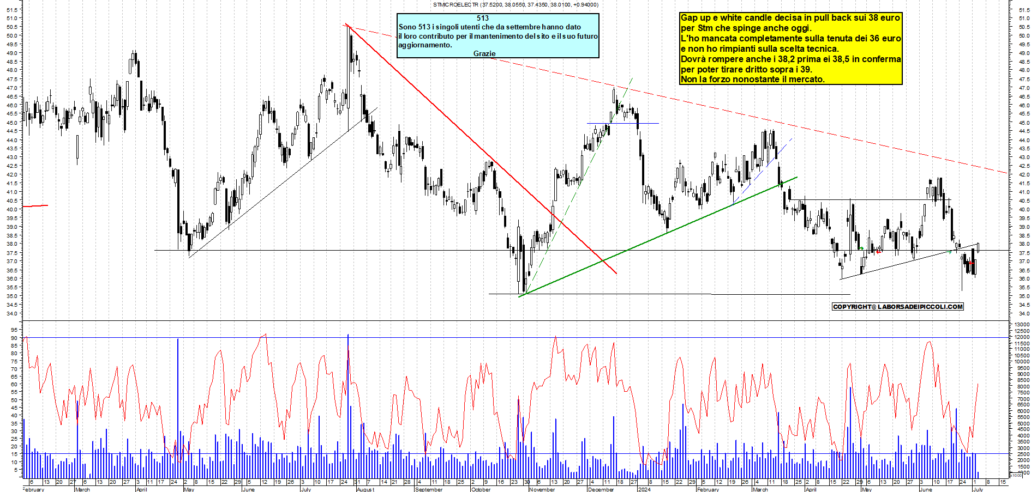Viewport: 1031px width, 492px height.
Task: Click the 'December' month label on time axis
Action: coord(601,489)
